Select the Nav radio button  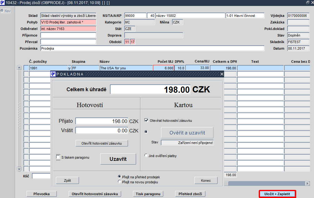point(2,11)
